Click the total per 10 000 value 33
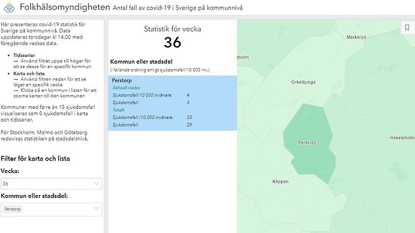Screen dimensions: 415x233 pyautogui.click(x=189, y=117)
